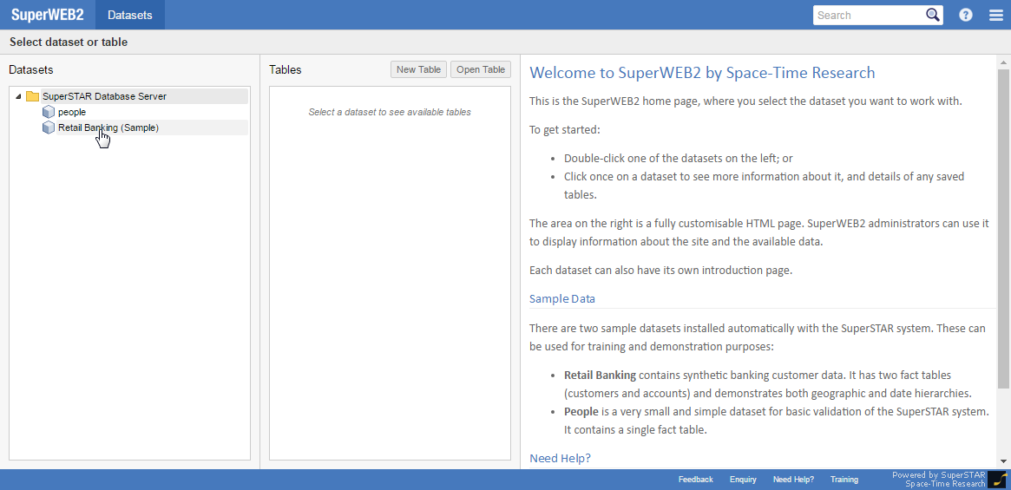Select Retail Banking (Sample) dataset

point(108,127)
